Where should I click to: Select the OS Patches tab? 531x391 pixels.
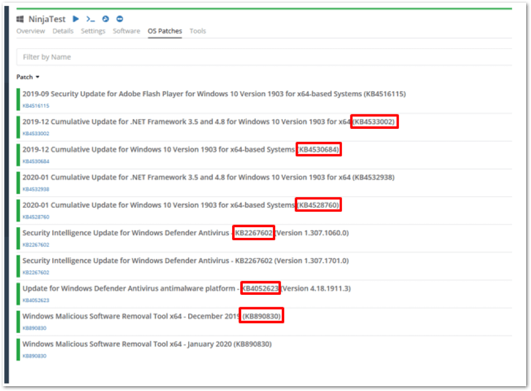(165, 31)
